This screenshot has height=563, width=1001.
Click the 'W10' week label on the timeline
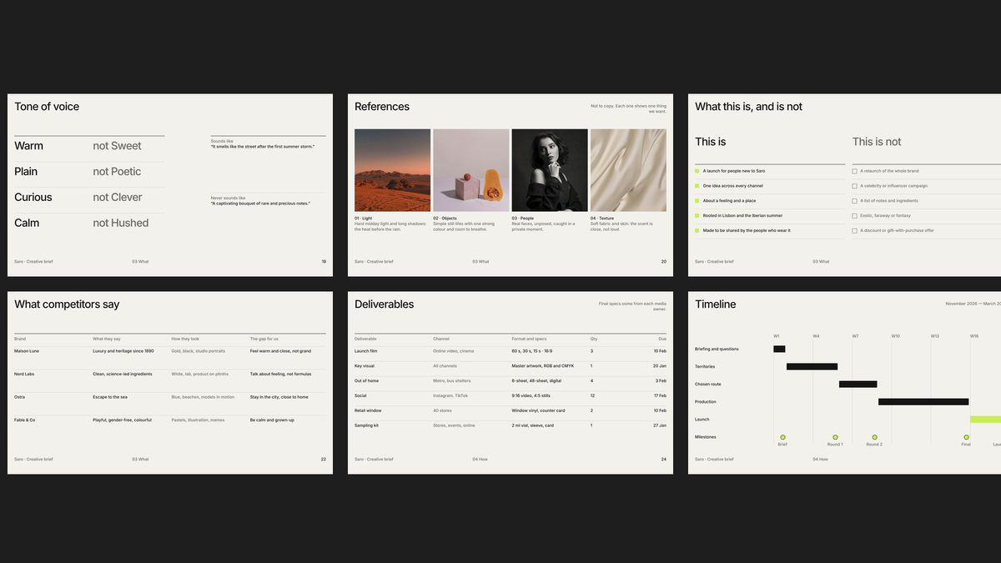click(x=895, y=336)
